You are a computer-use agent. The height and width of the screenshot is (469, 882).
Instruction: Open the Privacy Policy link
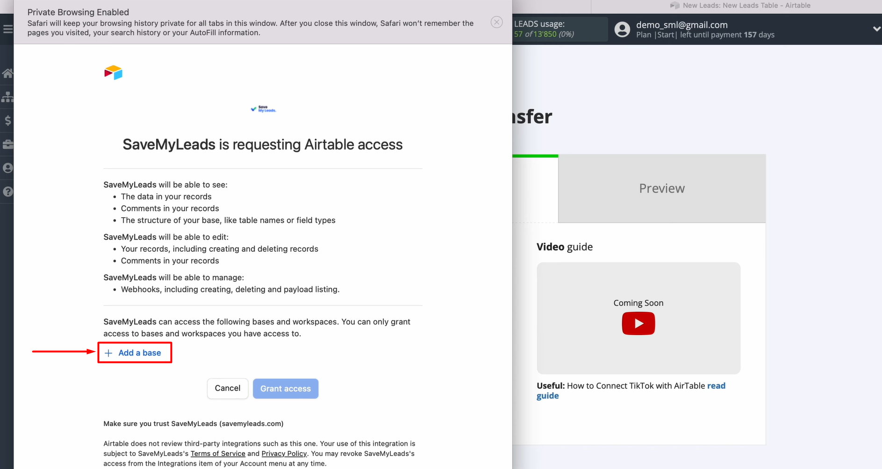pyautogui.click(x=284, y=454)
